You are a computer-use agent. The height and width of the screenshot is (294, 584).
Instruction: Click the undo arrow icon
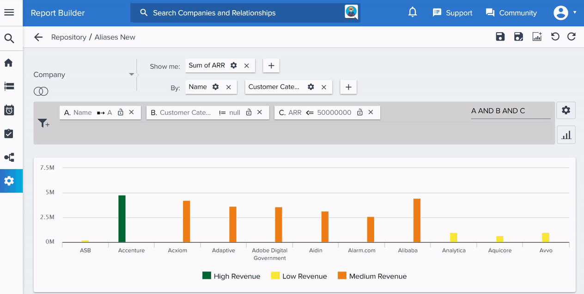555,37
